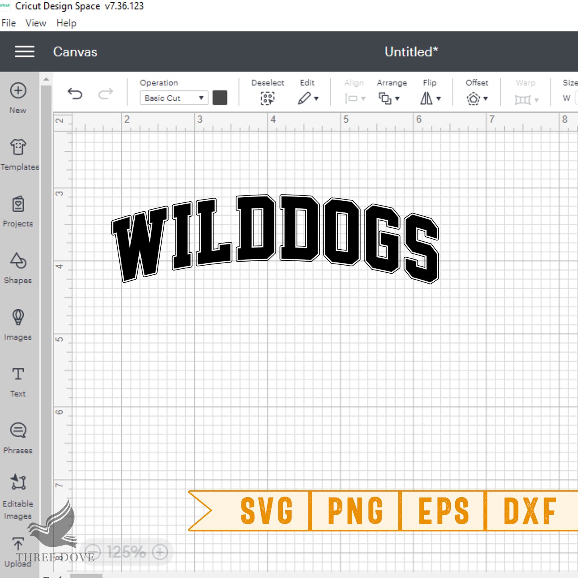Zoom in with the plus button
Image resolution: width=578 pixels, height=578 pixels.
[x=160, y=552]
